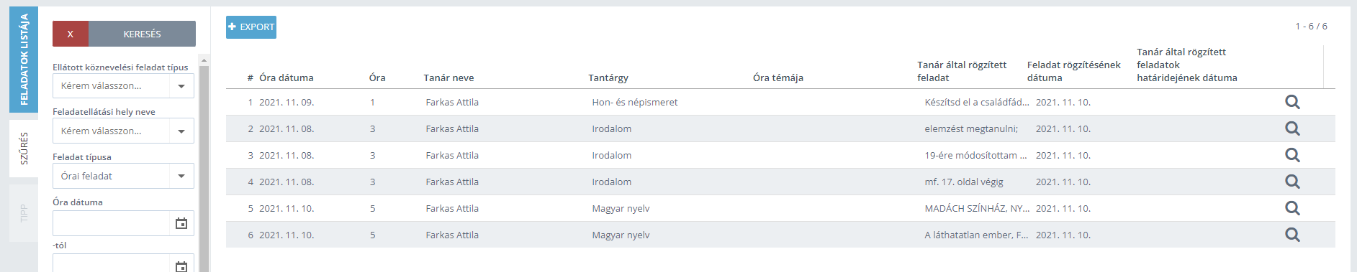The image size is (1357, 272).
Task: Select the SZŰRÉS side tab
Action: [24, 149]
